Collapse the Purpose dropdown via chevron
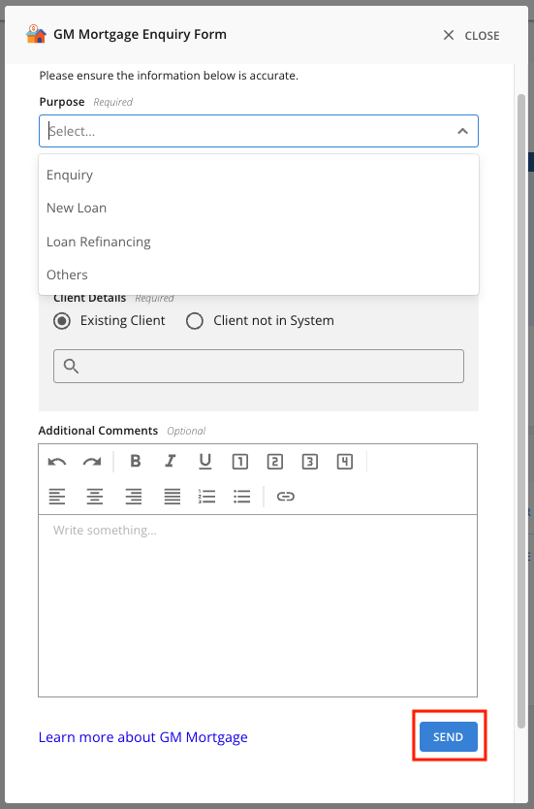Viewport: 534px width, 809px height. [462, 131]
